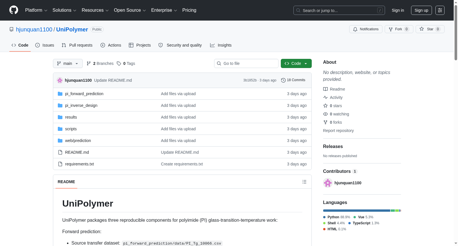458x246 pixels.
Task: Click the Sign up button
Action: [421, 10]
